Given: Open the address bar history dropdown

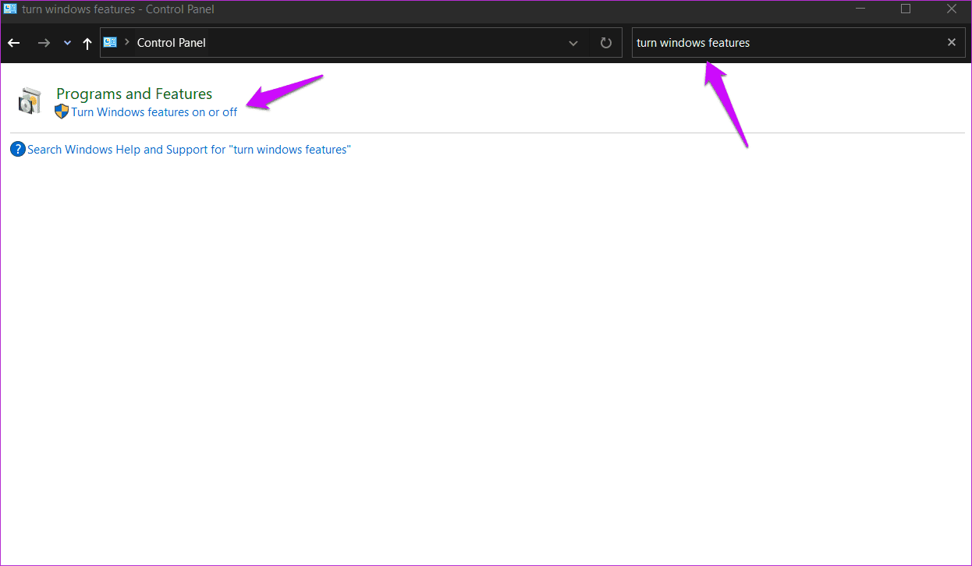Looking at the screenshot, I should (573, 43).
